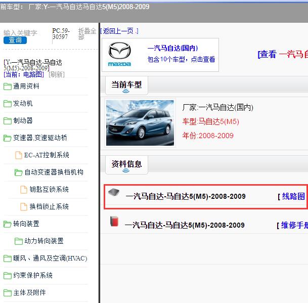Click the EC-AT控制系统 document icon
The image size is (308, 303).
click(x=19, y=155)
